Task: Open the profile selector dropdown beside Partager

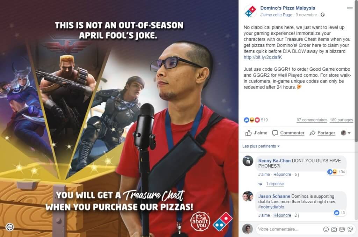Action: [346, 133]
